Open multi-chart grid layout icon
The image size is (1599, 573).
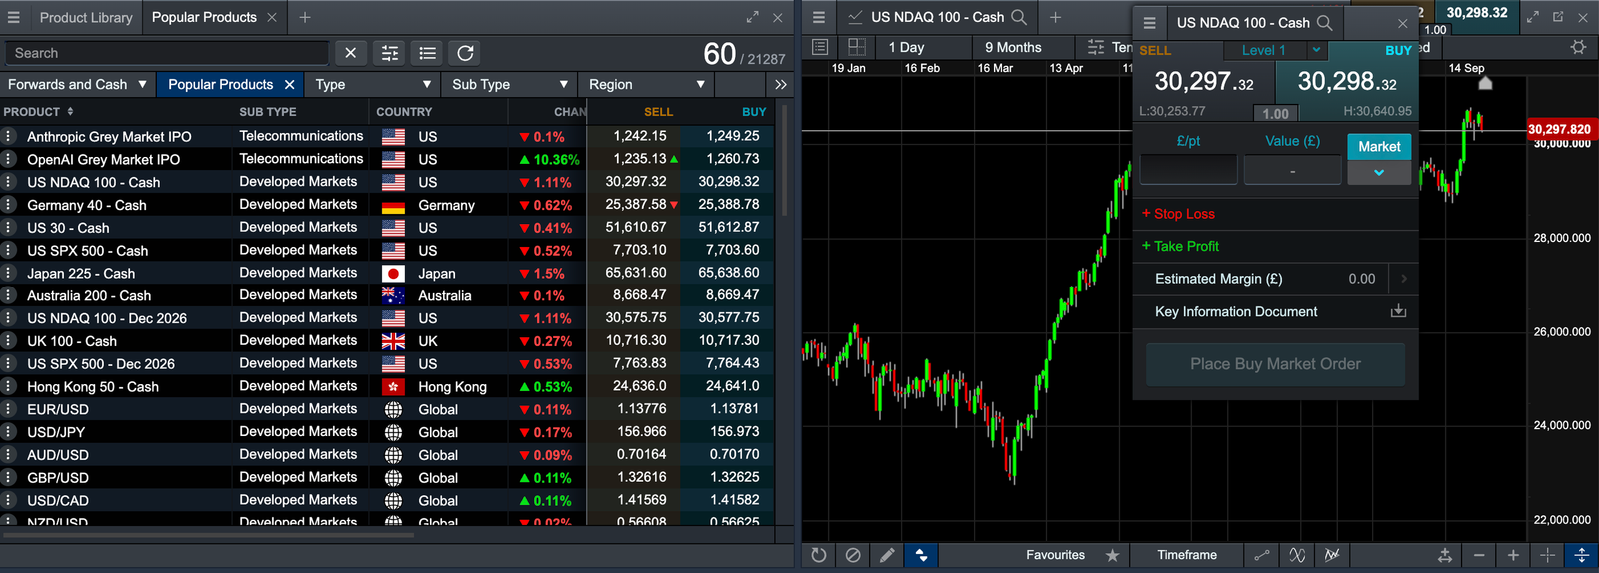click(x=857, y=47)
